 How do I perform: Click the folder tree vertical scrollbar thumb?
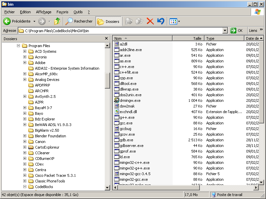point(107,81)
